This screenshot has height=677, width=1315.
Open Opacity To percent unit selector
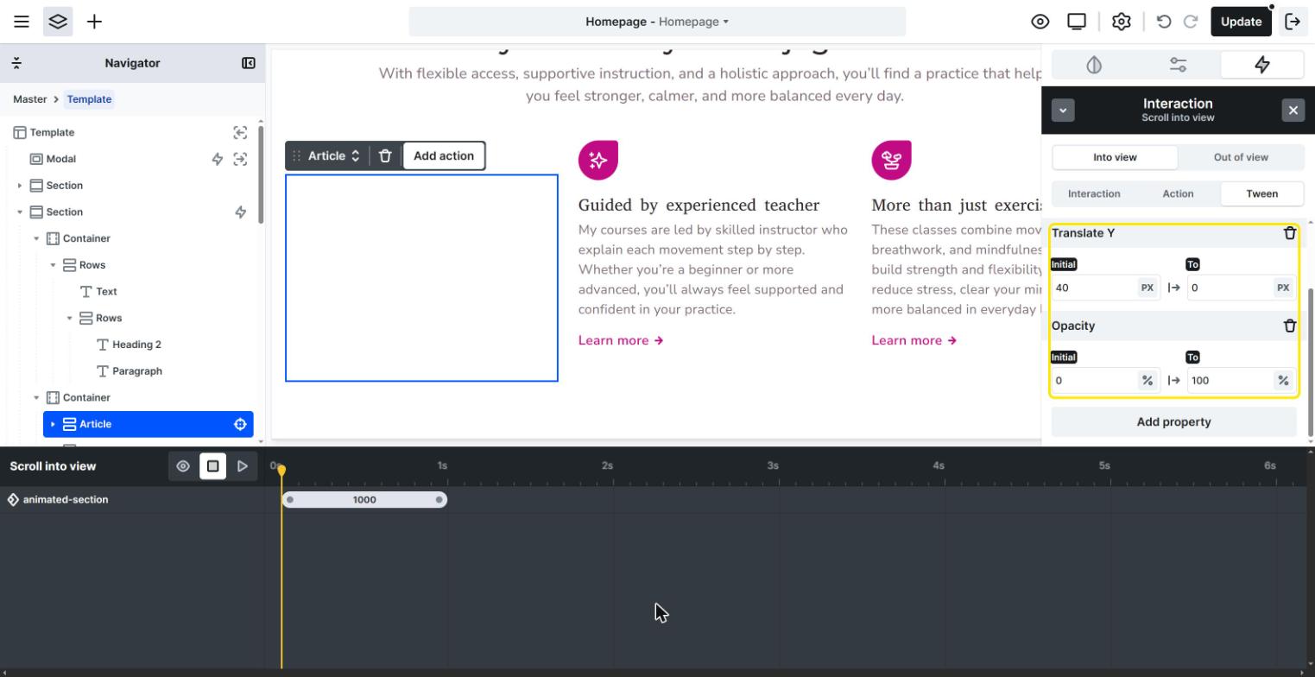tap(1283, 380)
